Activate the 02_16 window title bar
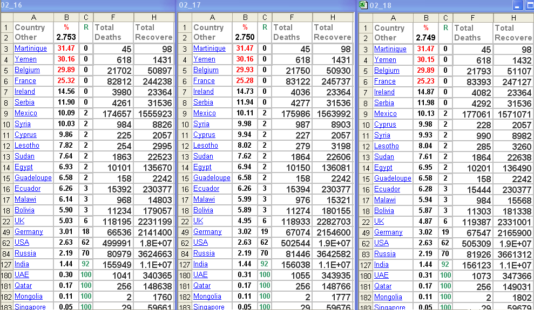This screenshot has height=310, width=534. (86, 5)
